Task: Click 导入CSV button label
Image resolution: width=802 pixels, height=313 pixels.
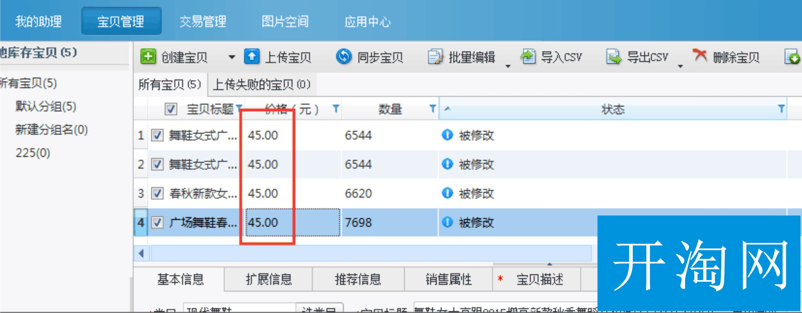Action: point(561,57)
